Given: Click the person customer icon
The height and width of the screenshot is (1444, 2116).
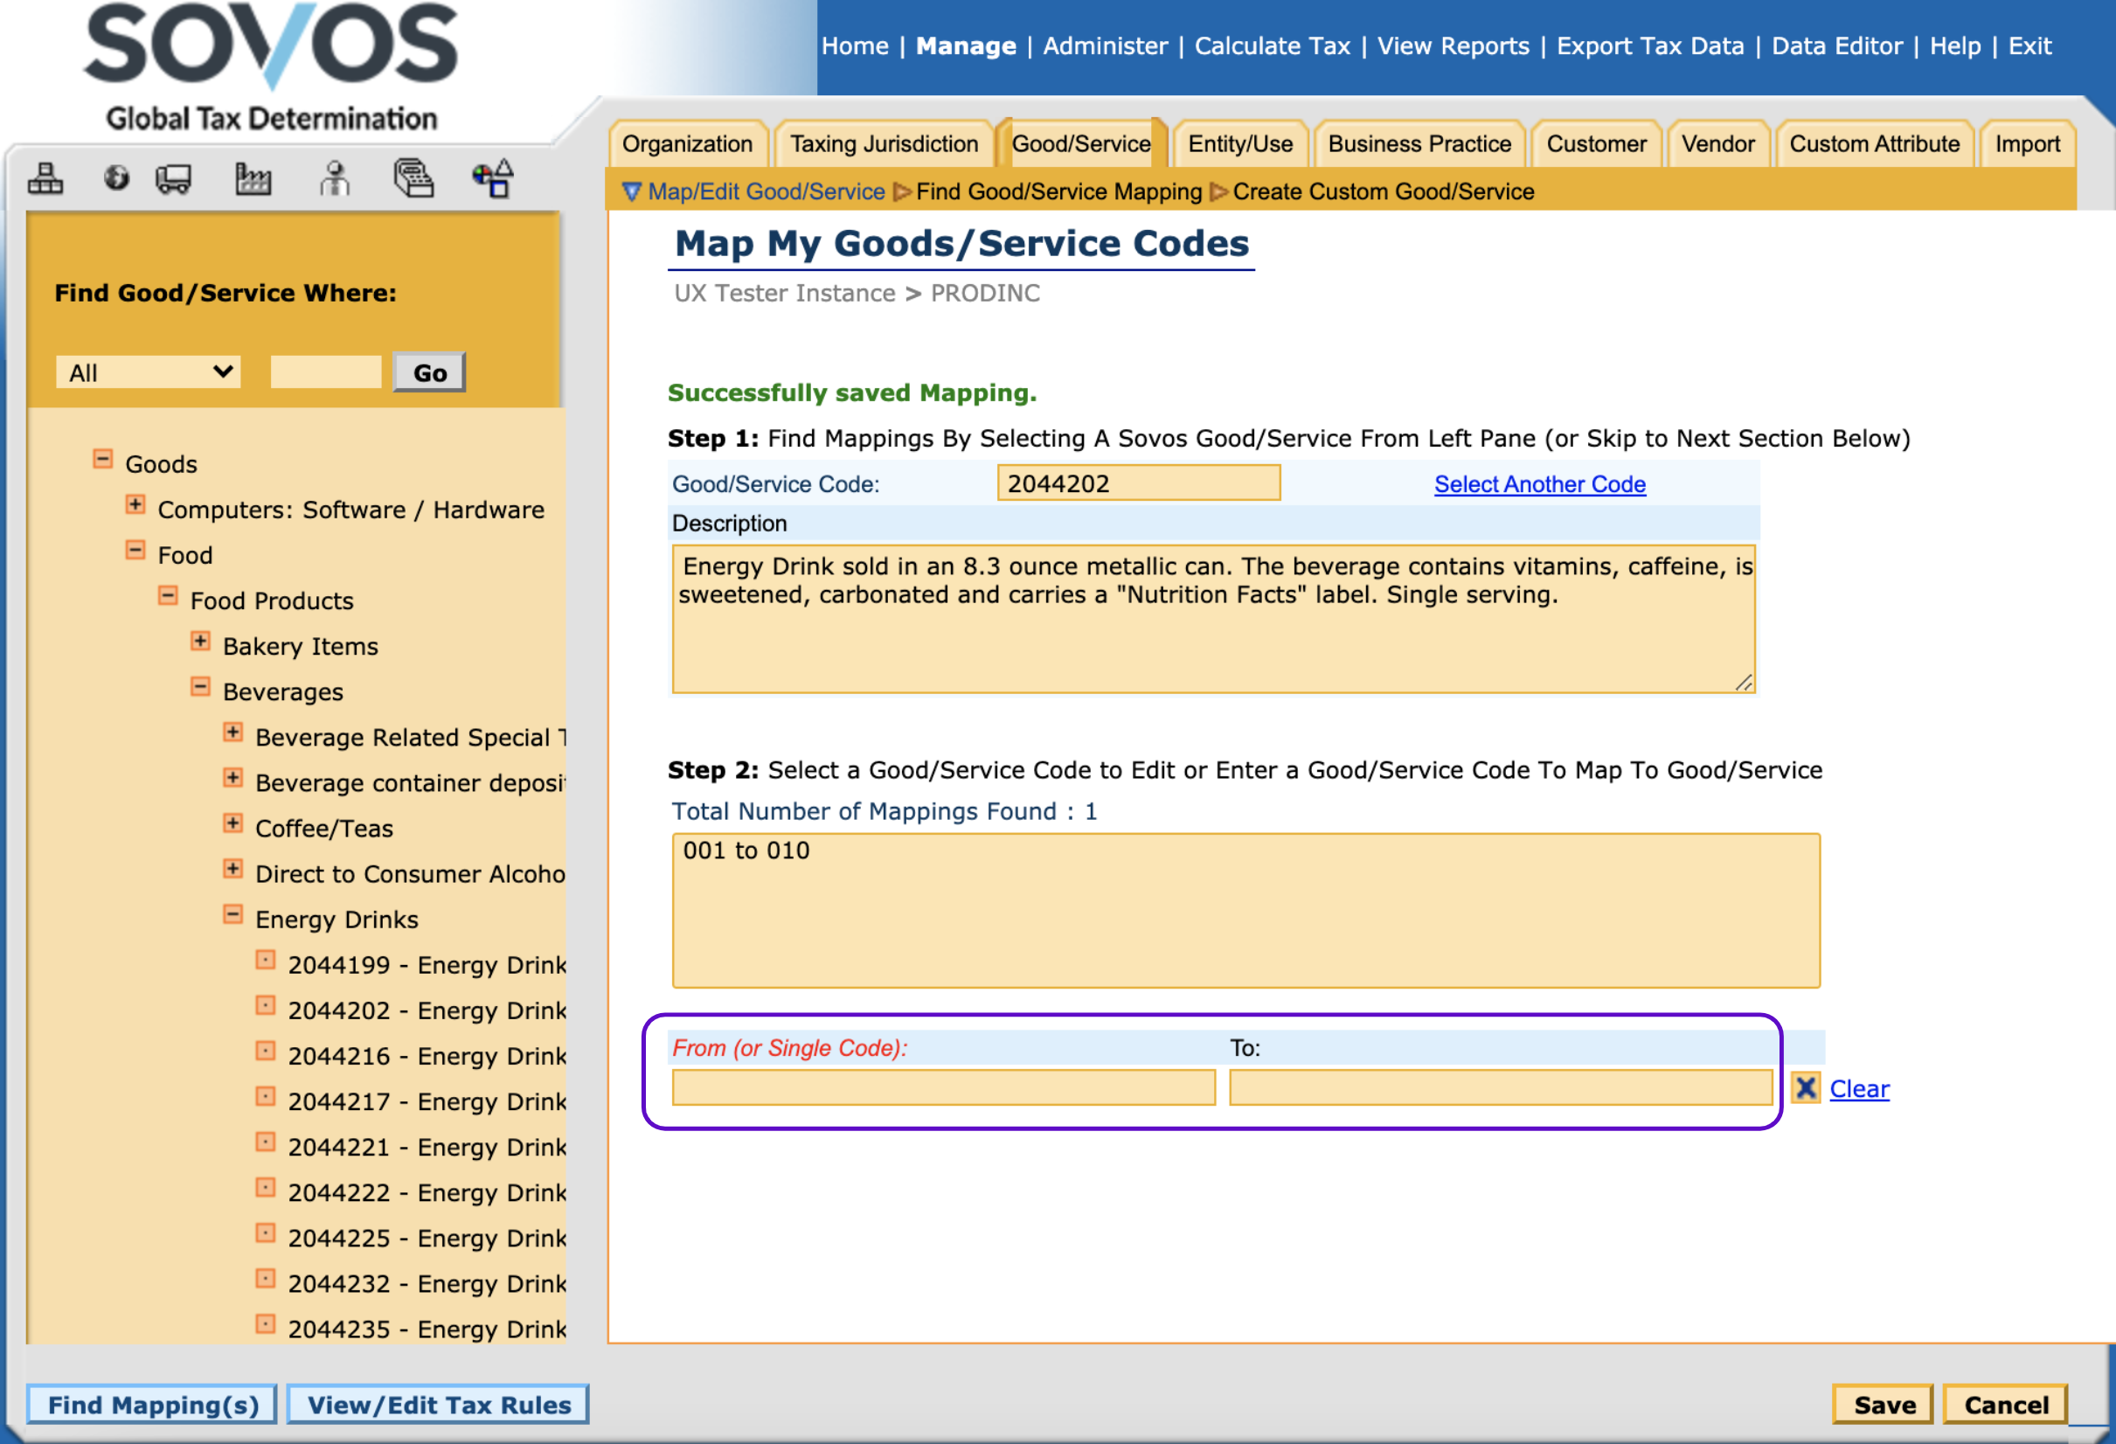Looking at the screenshot, I should (x=335, y=178).
